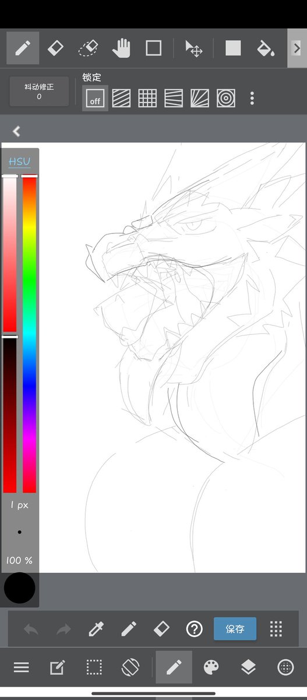The width and height of the screenshot is (307, 700).
Task: Select the rectangle shape tool
Action: pos(153,48)
